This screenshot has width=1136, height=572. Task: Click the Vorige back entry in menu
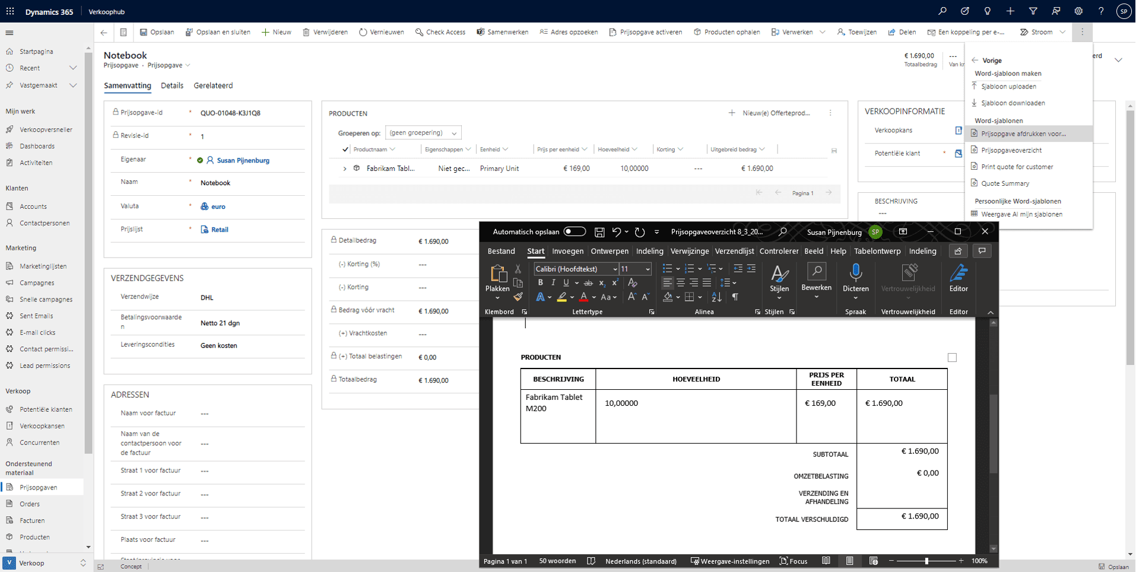click(988, 61)
